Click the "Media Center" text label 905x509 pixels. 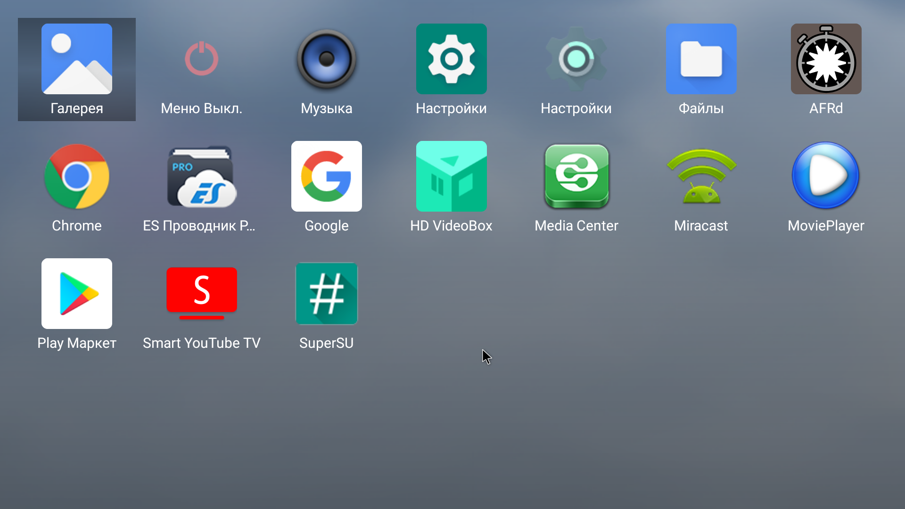pyautogui.click(x=576, y=226)
